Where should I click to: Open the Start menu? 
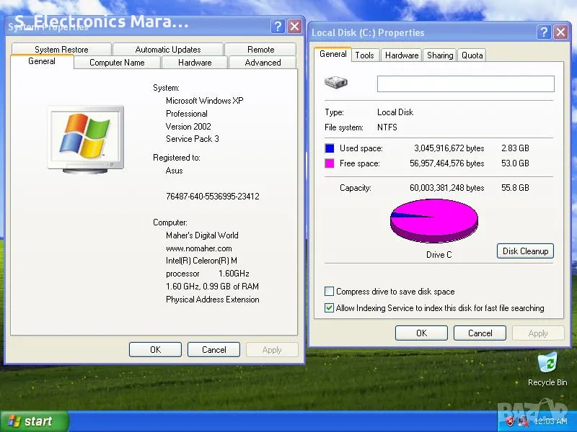click(35, 421)
